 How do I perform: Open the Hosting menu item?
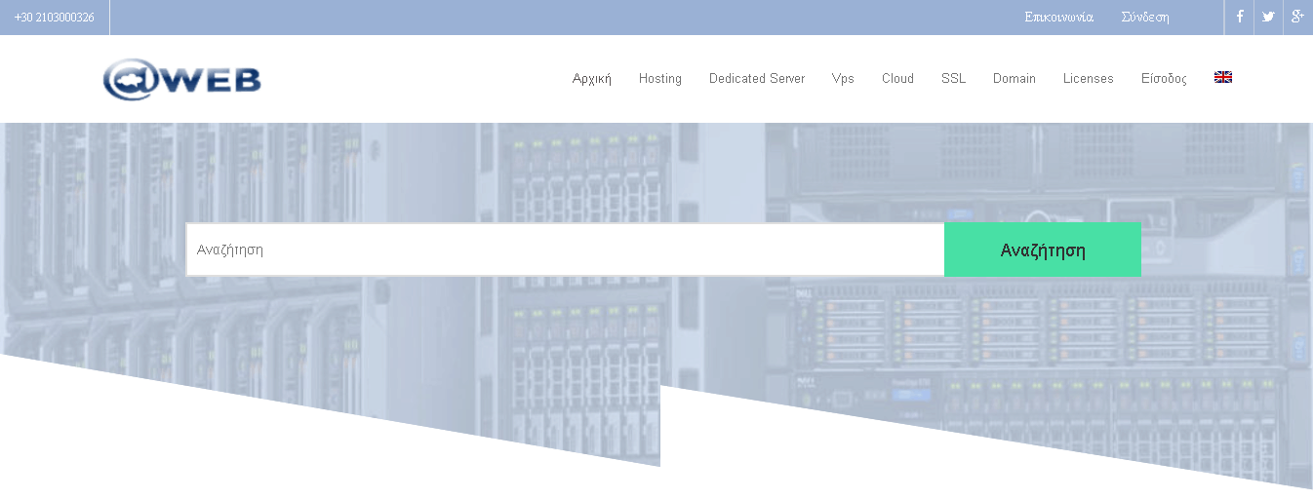click(660, 79)
